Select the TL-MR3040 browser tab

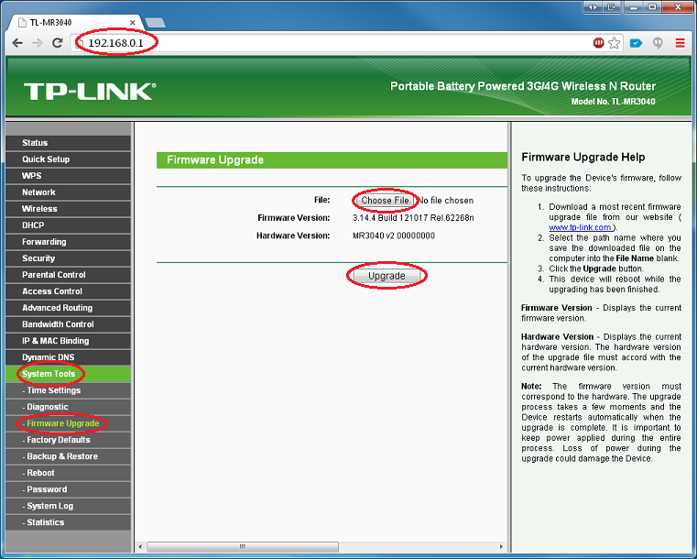click(75, 22)
